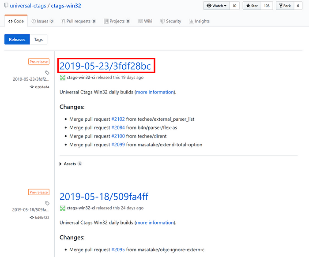309x257 pixels.
Task: Fork the repository
Action: (x=285, y=6)
